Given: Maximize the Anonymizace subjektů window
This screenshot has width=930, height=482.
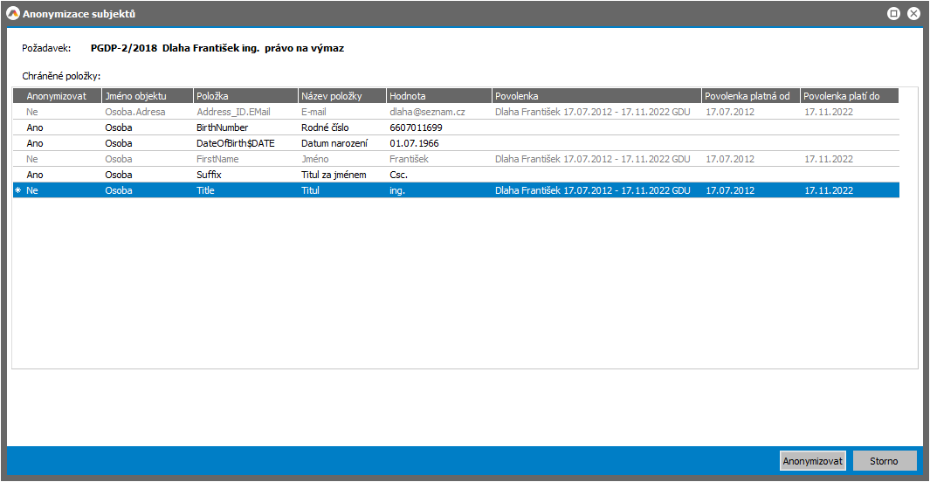Looking at the screenshot, I should [x=893, y=14].
